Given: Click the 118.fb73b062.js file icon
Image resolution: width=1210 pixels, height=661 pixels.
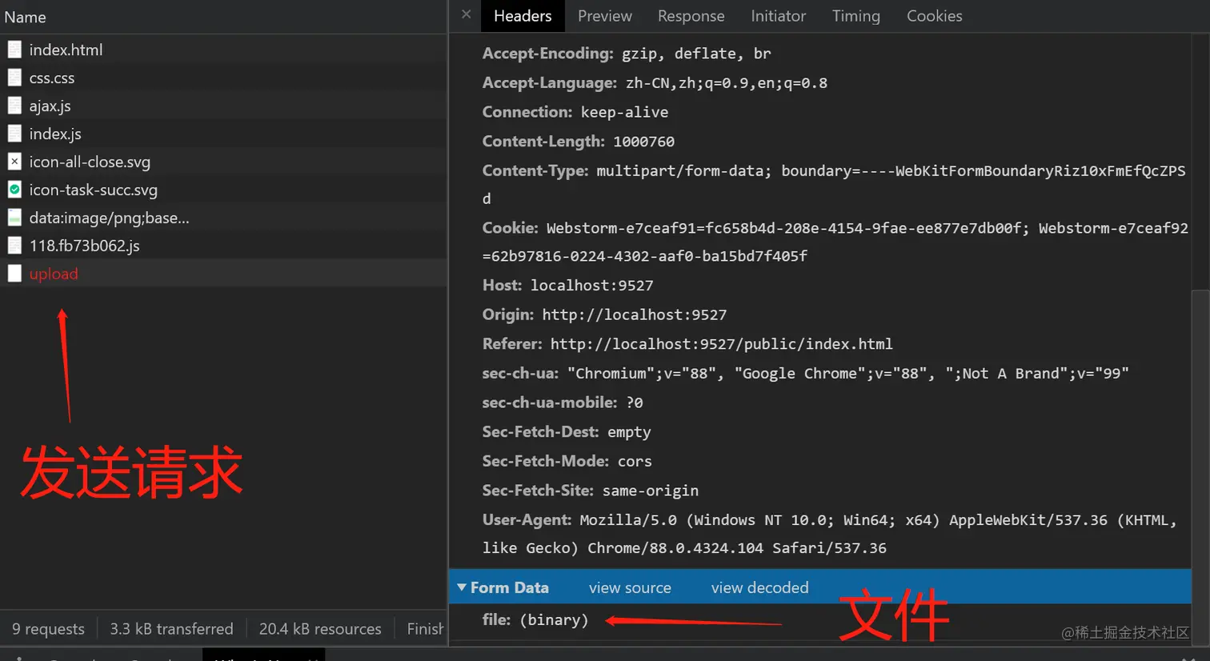Looking at the screenshot, I should pos(14,246).
